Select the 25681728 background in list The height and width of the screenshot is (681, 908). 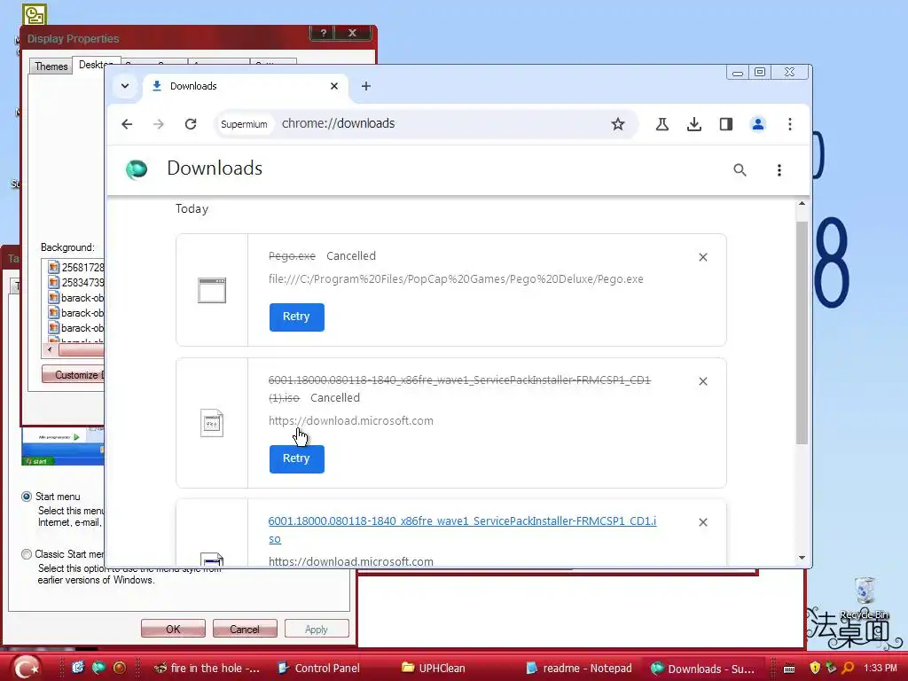76,268
